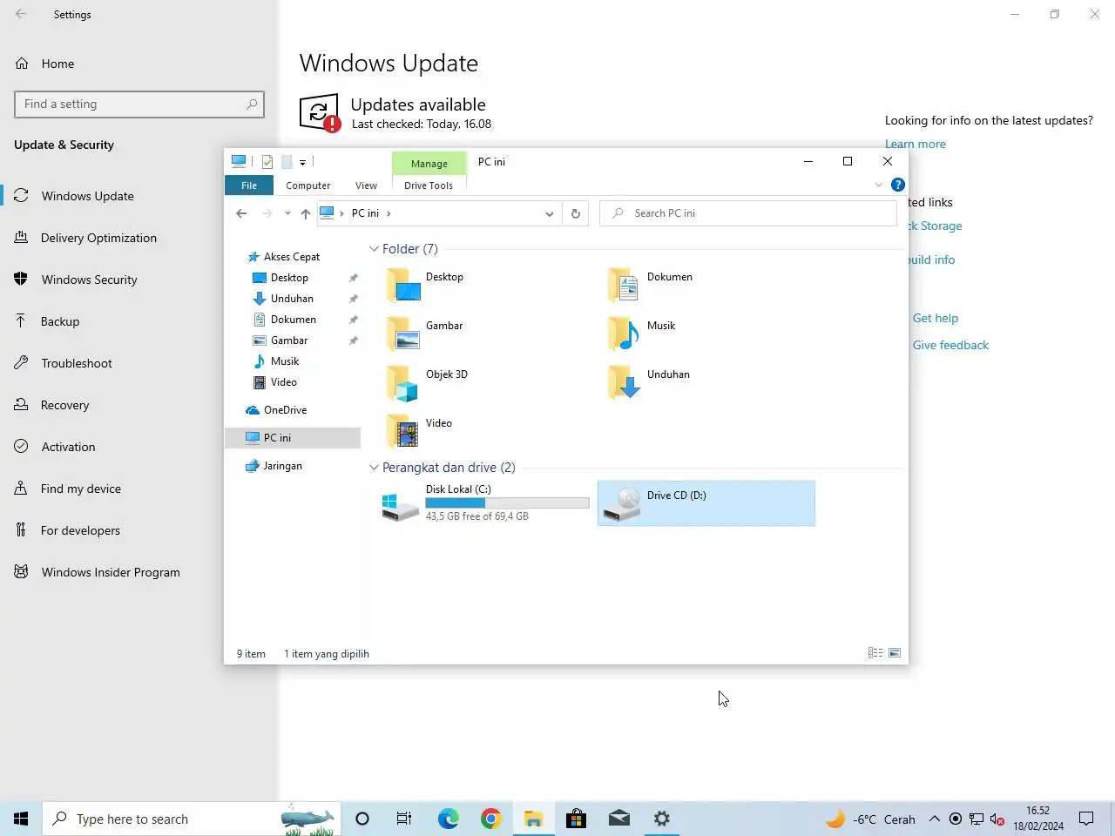This screenshot has width=1115, height=836.
Task: Select Musik in navigation pane
Action: coord(285,361)
